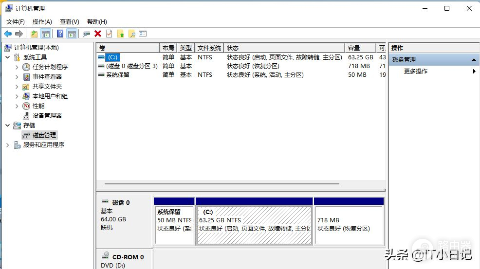Expand the 任务计划程序 tree node
The width and height of the screenshot is (480, 269).
click(17, 67)
